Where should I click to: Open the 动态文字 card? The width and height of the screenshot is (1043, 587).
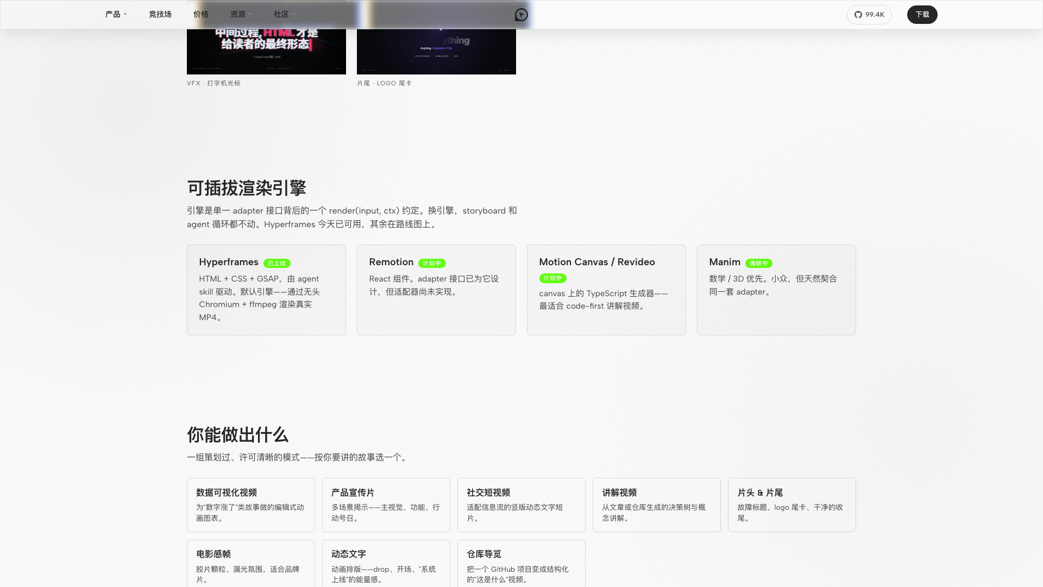coord(386,564)
